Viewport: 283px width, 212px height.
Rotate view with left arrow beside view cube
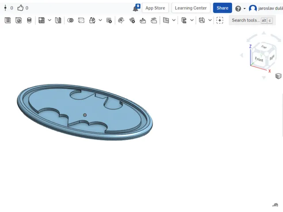point(241,55)
